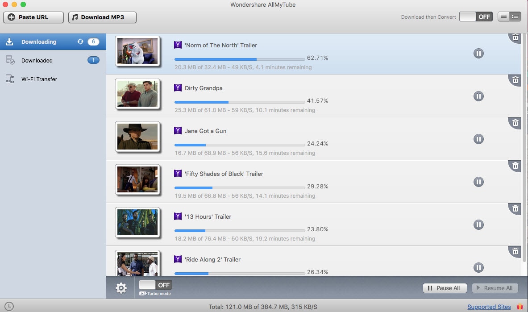The image size is (528, 312).
Task: Toggle the Download then Convert switch
Action: 476,17
